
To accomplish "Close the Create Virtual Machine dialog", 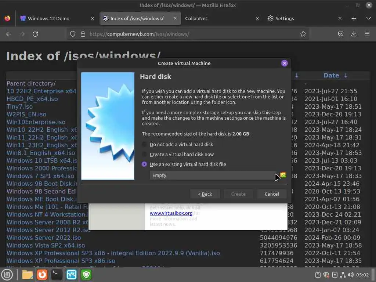I will click(285, 63).
